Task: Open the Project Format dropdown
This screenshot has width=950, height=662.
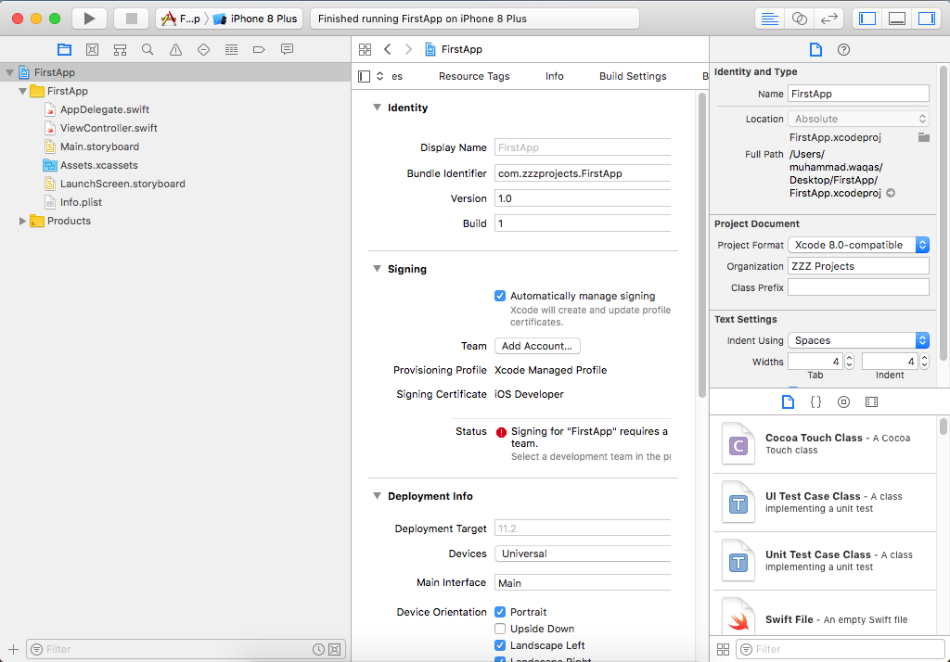Action: 858,245
